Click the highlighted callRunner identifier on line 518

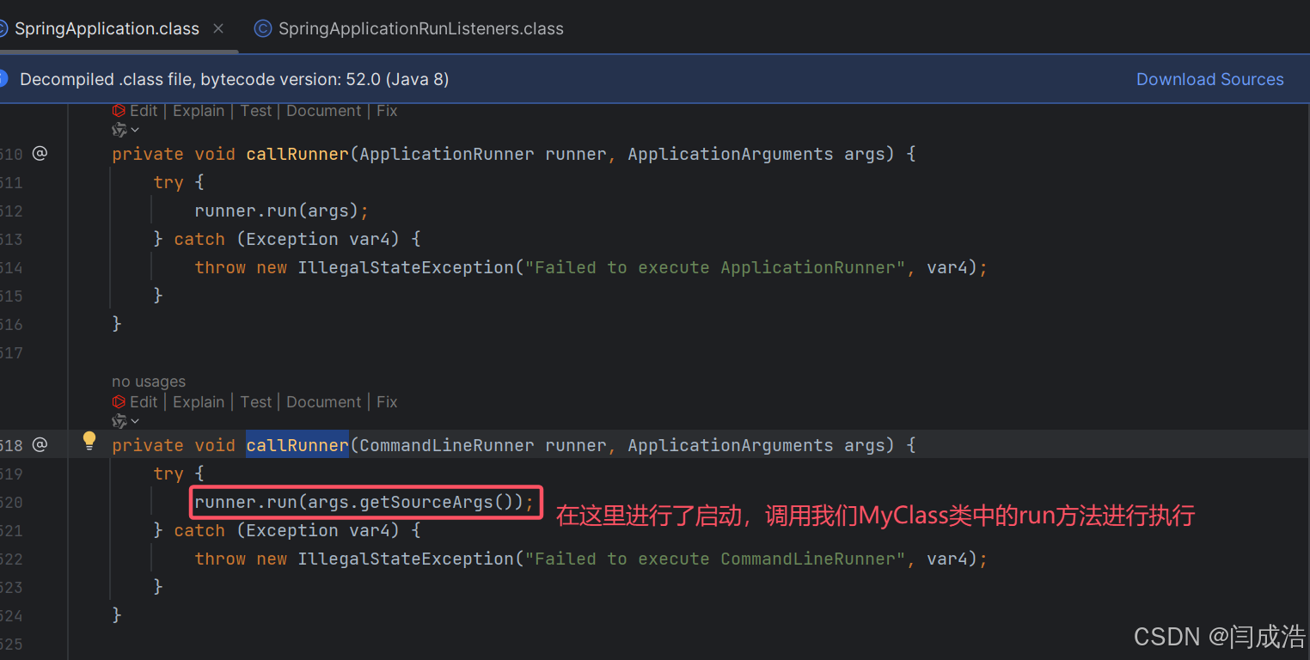tap(297, 444)
